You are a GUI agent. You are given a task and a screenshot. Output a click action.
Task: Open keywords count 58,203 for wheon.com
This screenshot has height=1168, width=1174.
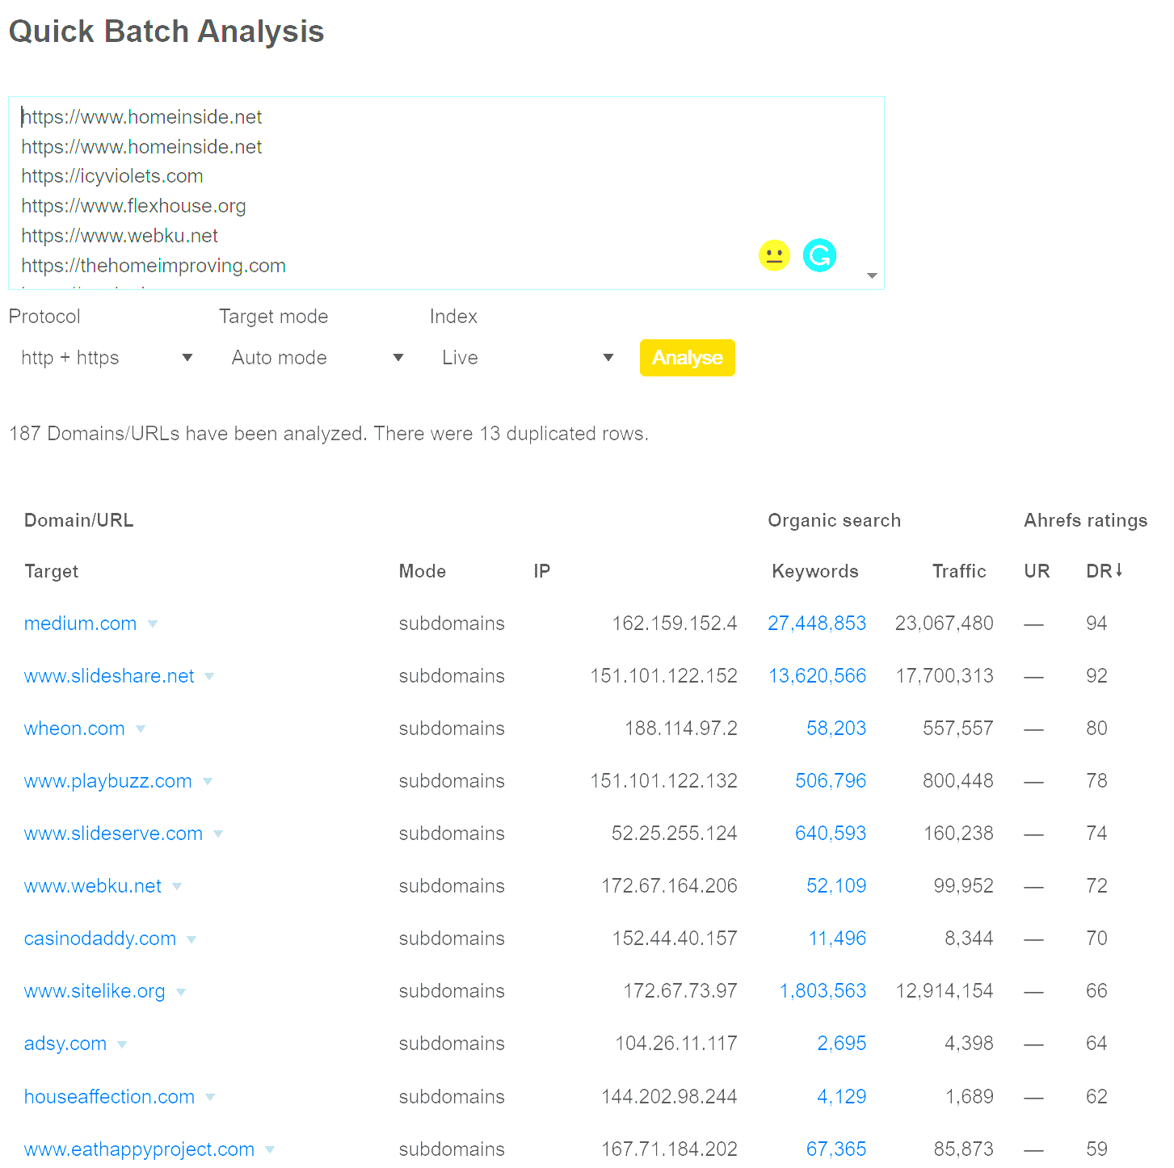click(x=836, y=729)
